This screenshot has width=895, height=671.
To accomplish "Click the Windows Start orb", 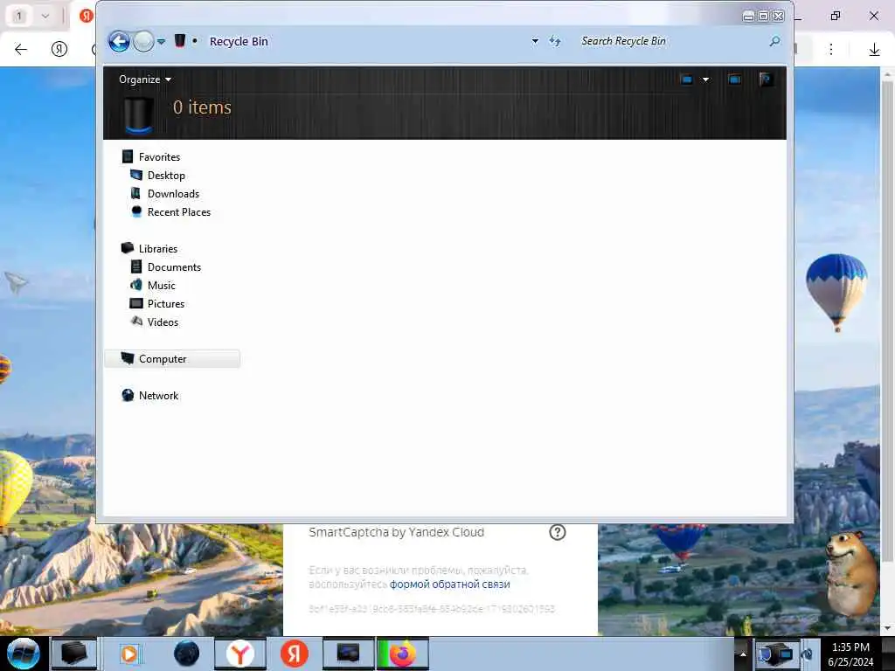I will pos(24,654).
